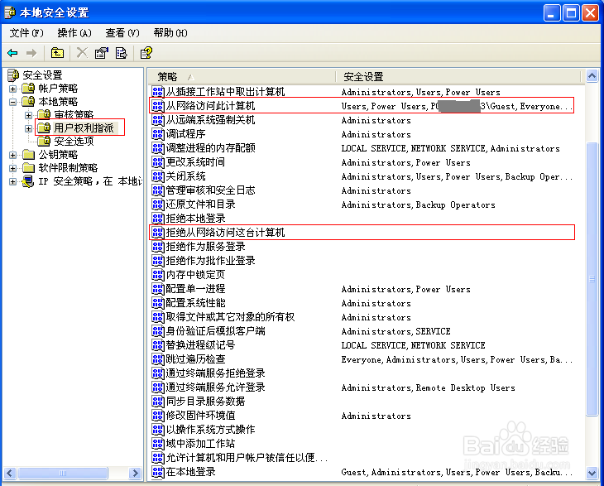This screenshot has height=486, width=604.
Task: Expand the IP 安全策略 tree node
Action: [12, 181]
